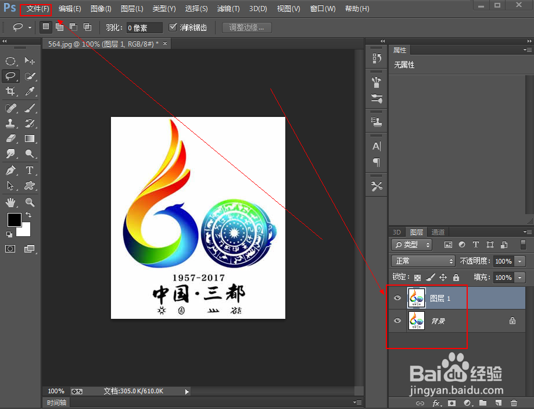534x409 pixels.
Task: Select the Crop tool
Action: 10,91
